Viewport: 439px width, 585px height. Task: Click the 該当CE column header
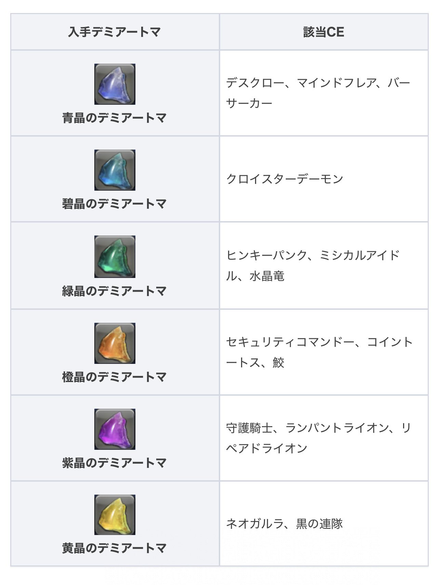[x=323, y=32]
